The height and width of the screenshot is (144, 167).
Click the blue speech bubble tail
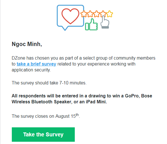coord(65,28)
